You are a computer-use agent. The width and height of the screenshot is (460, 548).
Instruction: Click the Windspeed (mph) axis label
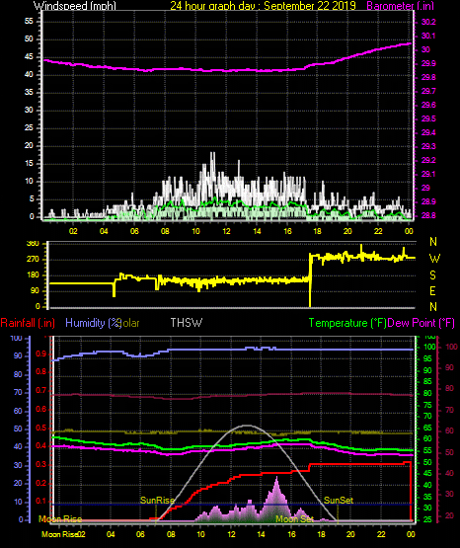click(x=75, y=5)
